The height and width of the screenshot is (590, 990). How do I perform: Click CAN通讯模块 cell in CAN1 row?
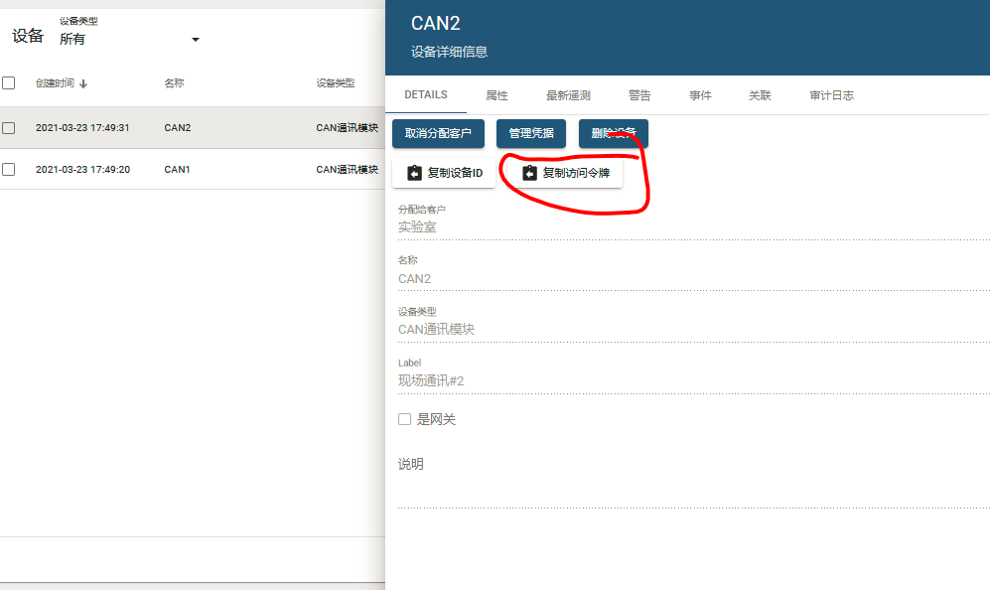348,169
